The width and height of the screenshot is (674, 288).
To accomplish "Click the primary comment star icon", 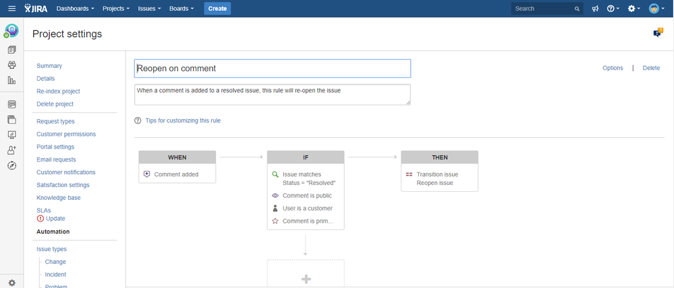I will tap(275, 221).
